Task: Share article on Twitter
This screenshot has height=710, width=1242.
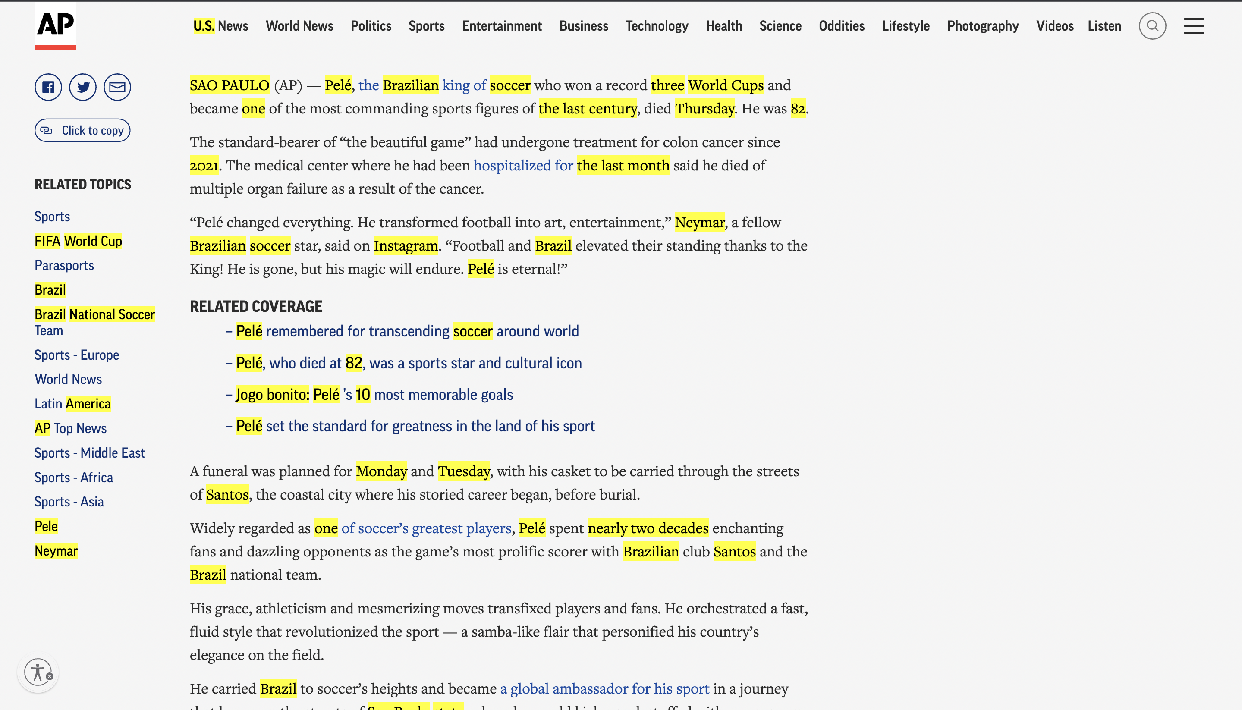Action: [x=82, y=87]
